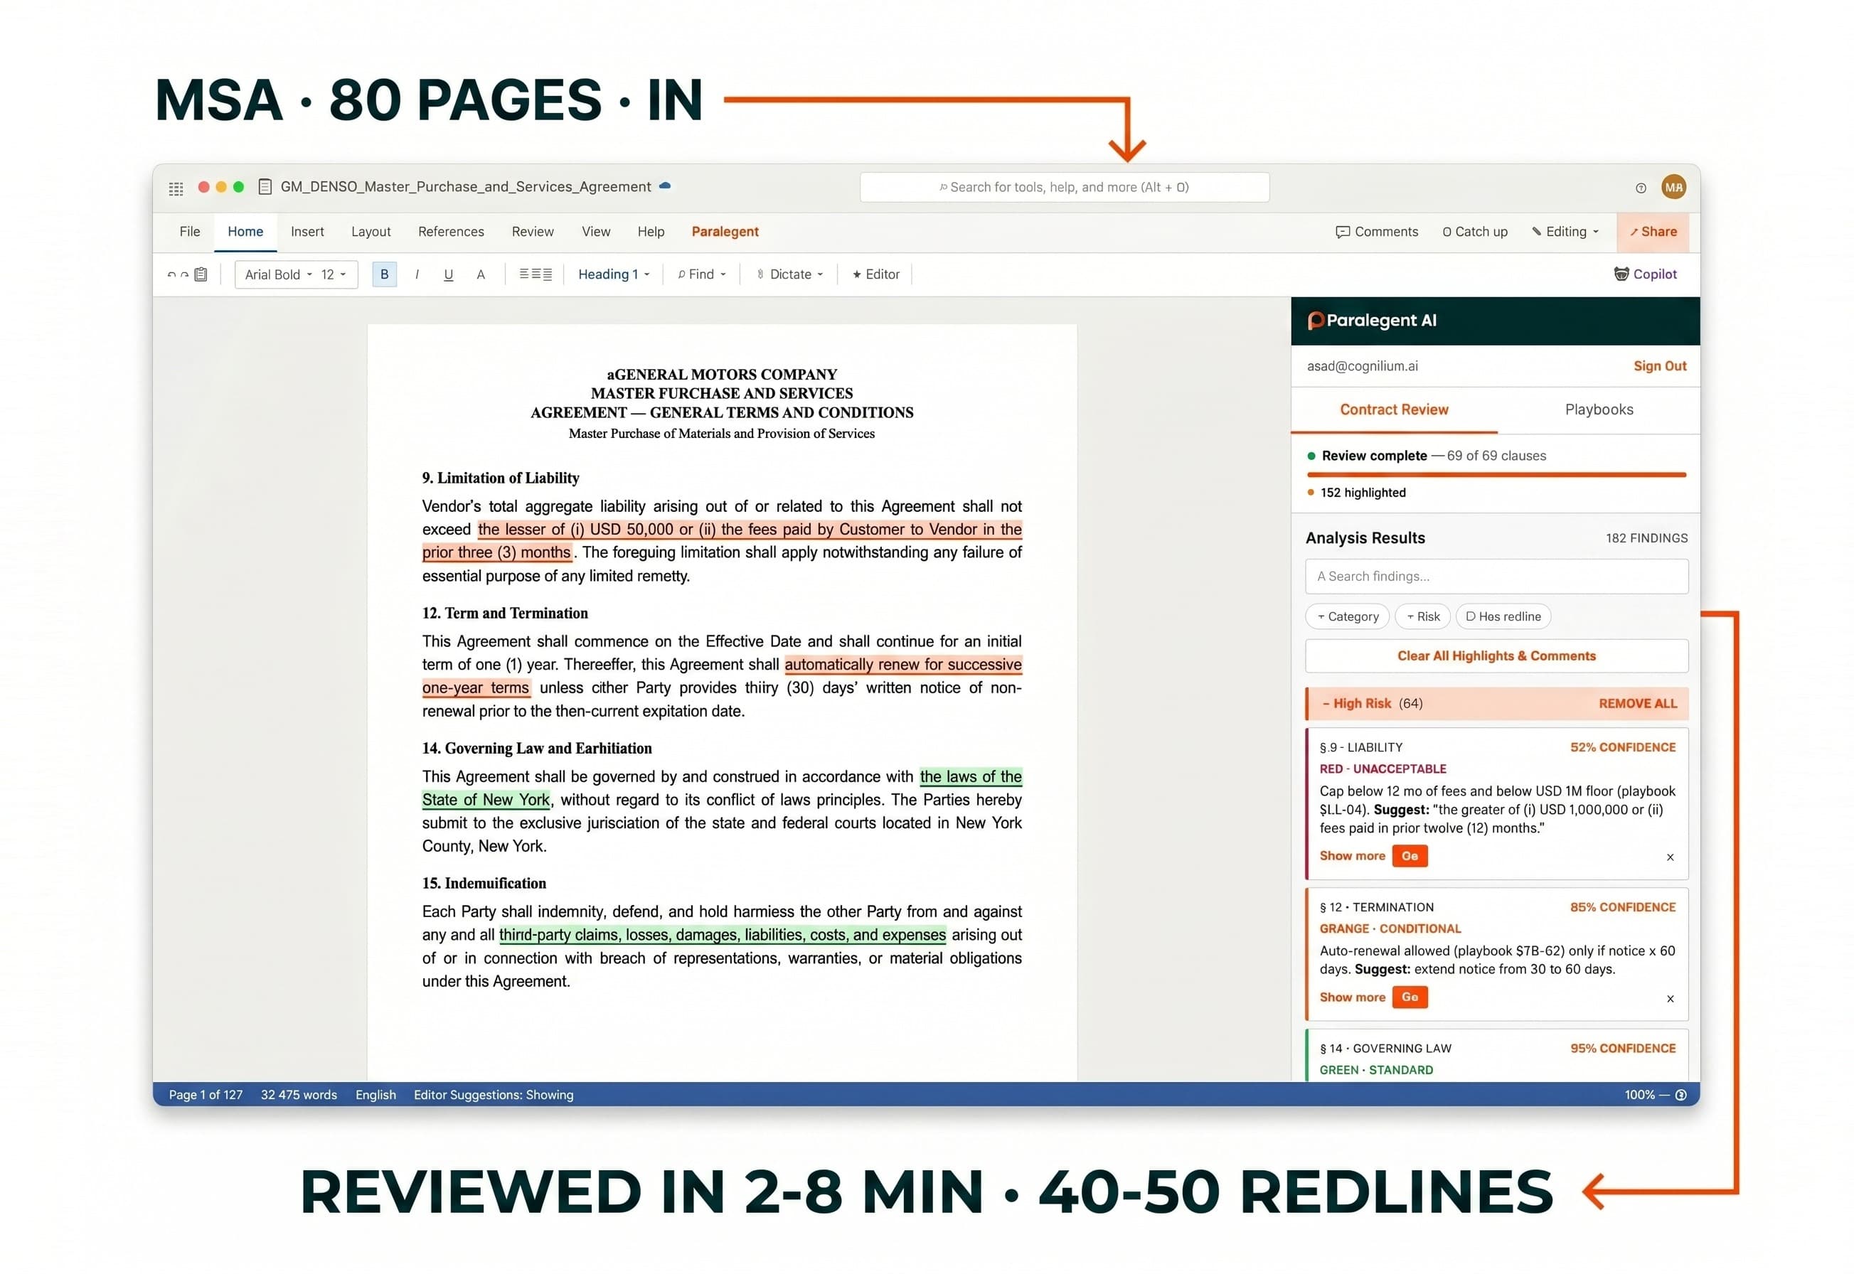Image resolution: width=1854 pixels, height=1274 pixels.
Task: Click highlighted 'the laws of the' text
Action: (x=970, y=778)
